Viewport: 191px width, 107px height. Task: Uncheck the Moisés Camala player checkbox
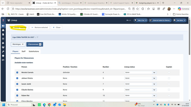coord(17,72)
